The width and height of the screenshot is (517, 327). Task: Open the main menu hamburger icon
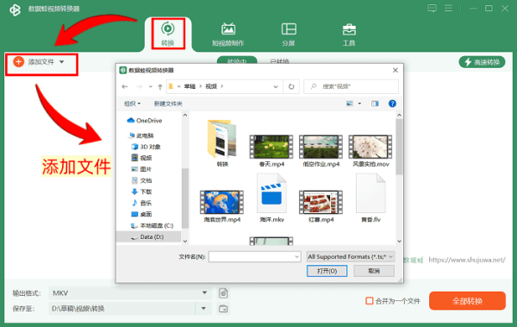(x=448, y=9)
